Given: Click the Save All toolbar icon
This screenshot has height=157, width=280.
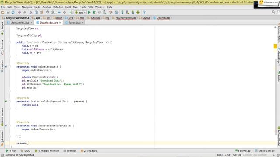Looking at the screenshot, I should (8, 12).
